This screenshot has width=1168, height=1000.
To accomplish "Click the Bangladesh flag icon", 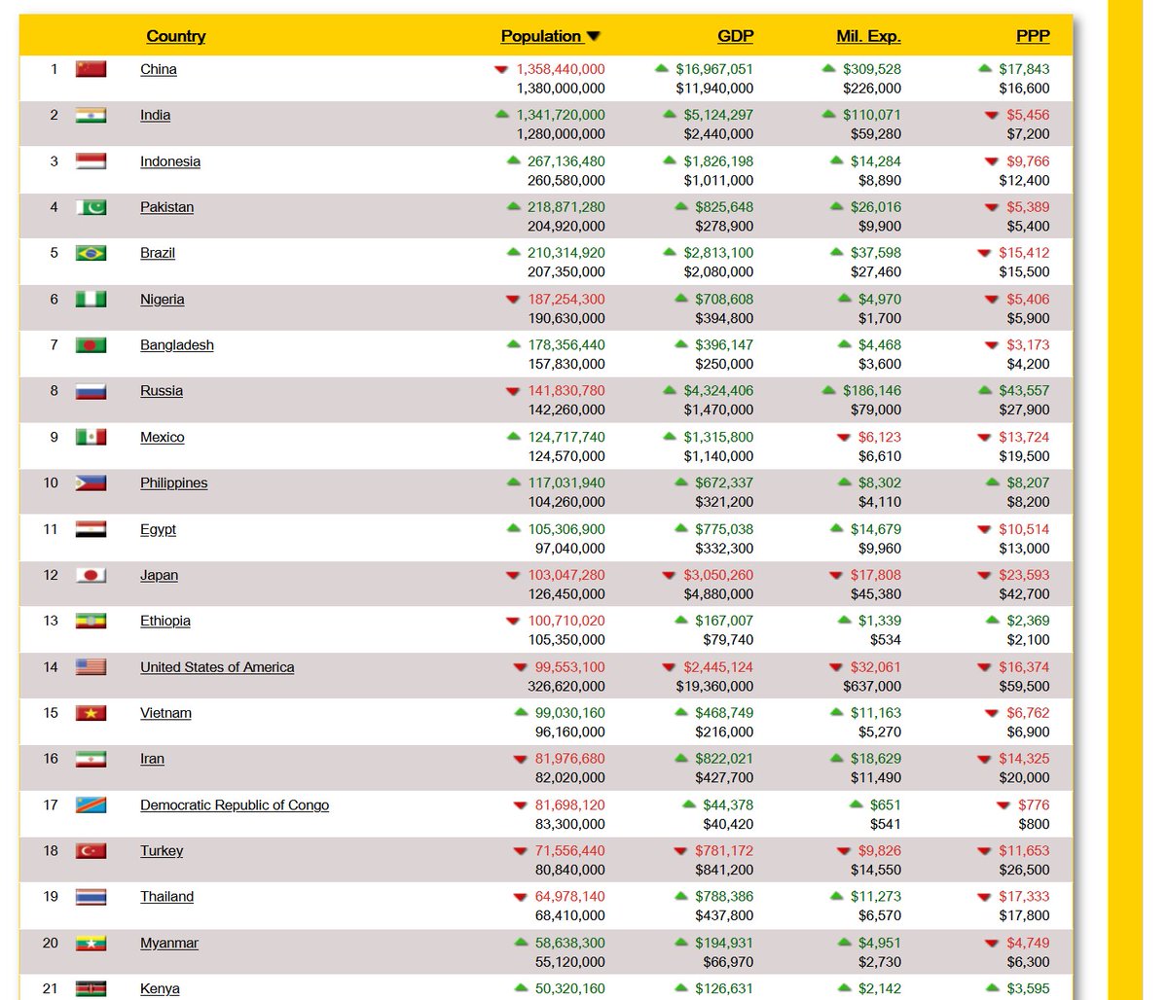I will (x=91, y=345).
